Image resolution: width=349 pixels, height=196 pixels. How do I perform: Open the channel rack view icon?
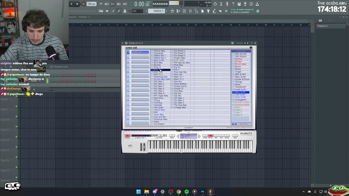tap(184, 11)
